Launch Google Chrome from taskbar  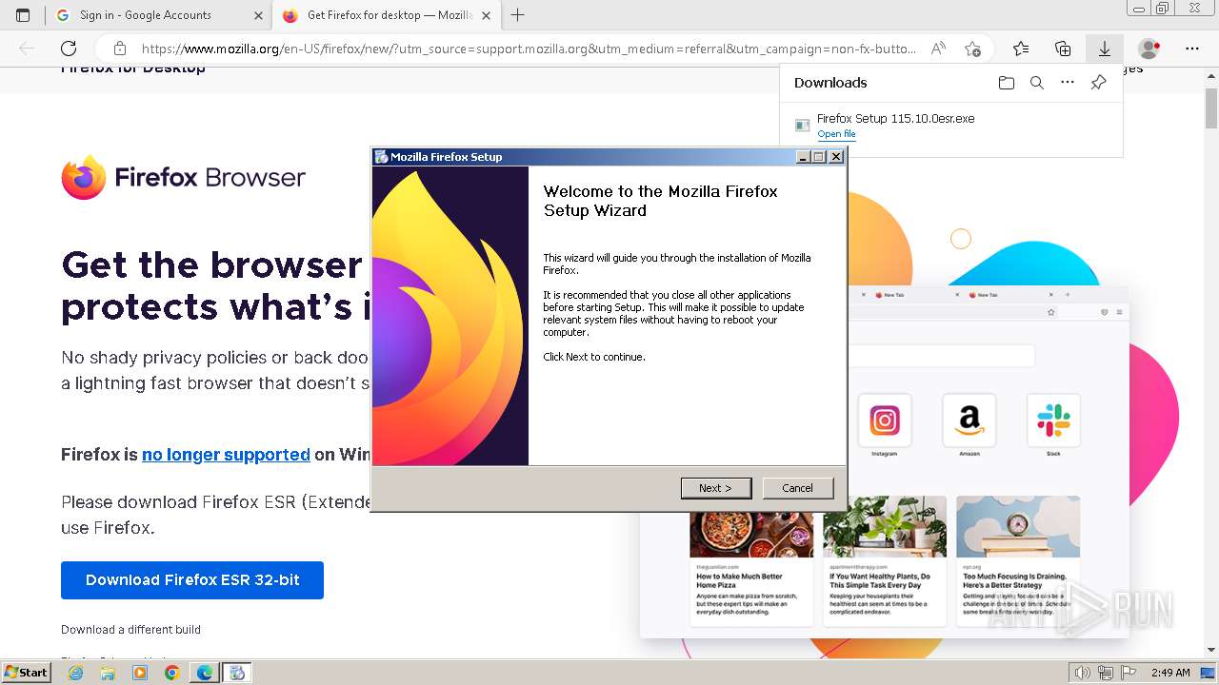[x=172, y=673]
